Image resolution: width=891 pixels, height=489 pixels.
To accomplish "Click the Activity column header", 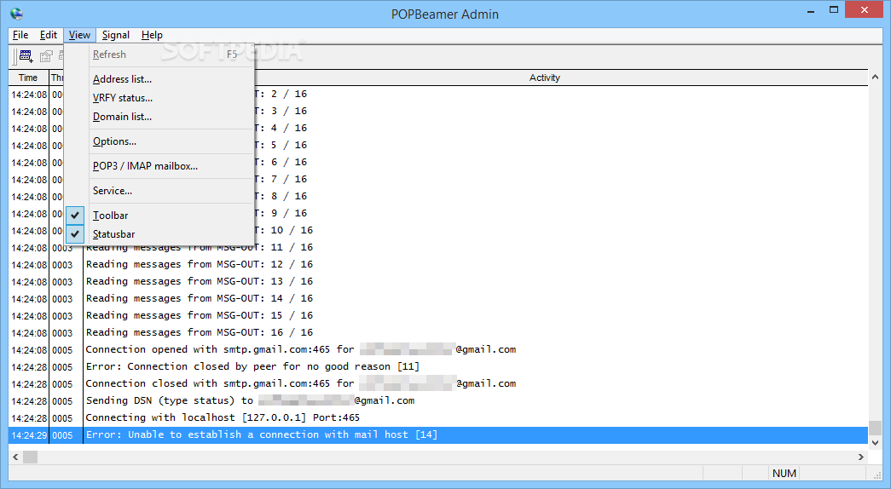I will click(x=544, y=78).
